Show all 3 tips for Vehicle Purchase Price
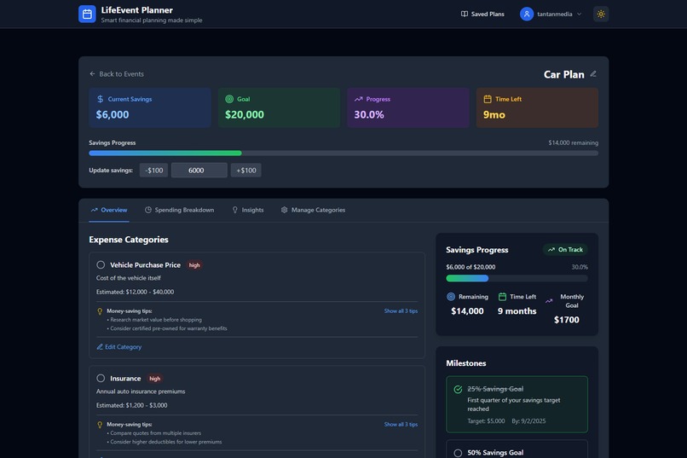The image size is (687, 458). pos(401,310)
